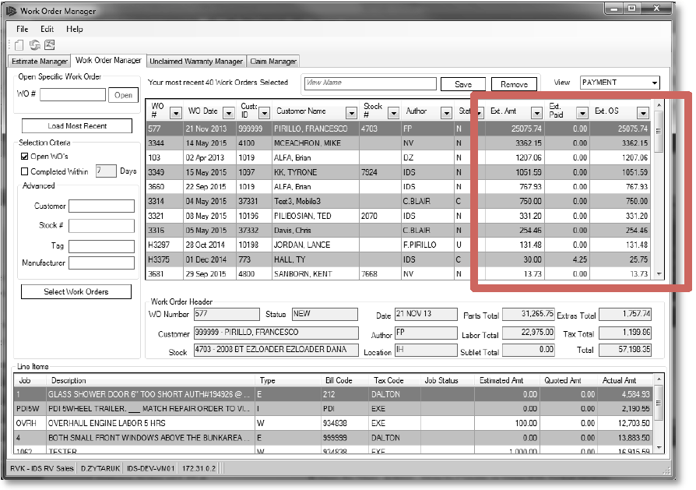Select the SANBORN, KENT row
This screenshot has width=696, height=490.
point(398,273)
